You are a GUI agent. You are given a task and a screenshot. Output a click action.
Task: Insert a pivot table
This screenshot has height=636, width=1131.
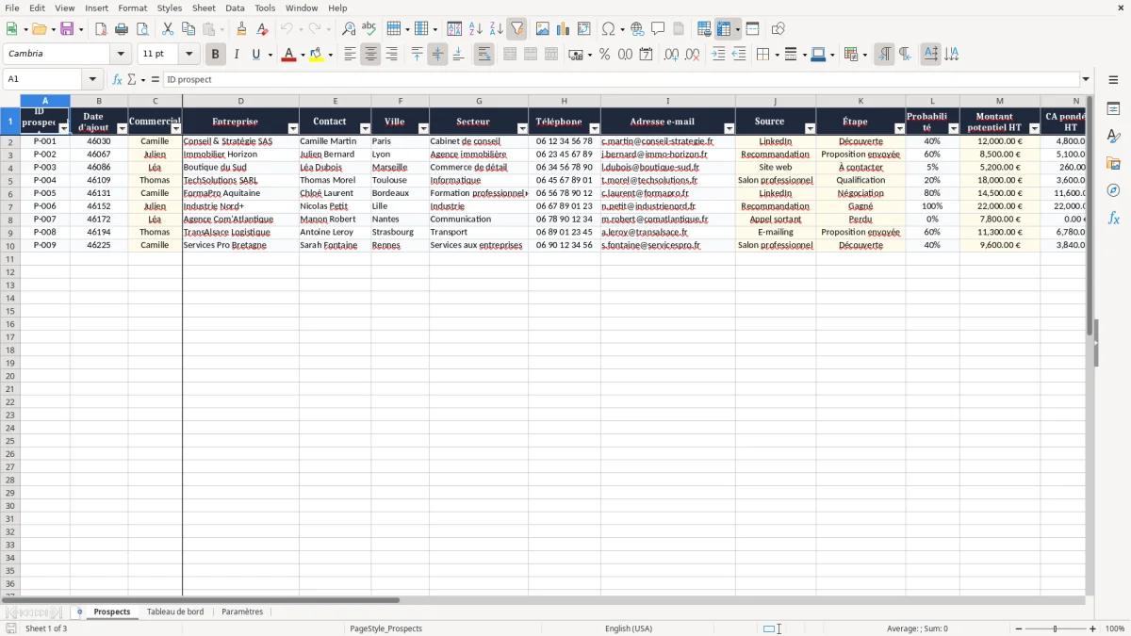click(584, 29)
